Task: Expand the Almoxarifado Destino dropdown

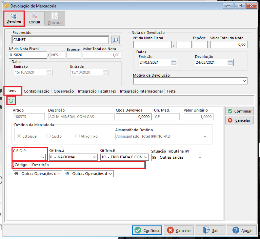Action: click(205, 137)
